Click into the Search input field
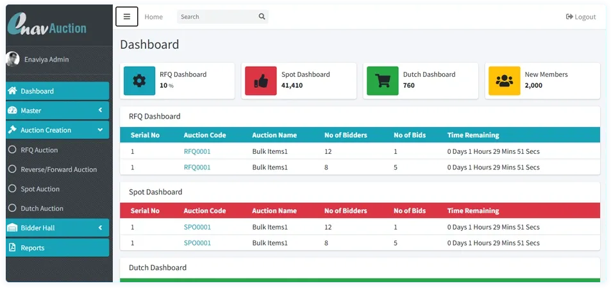611x288 pixels. (x=217, y=17)
